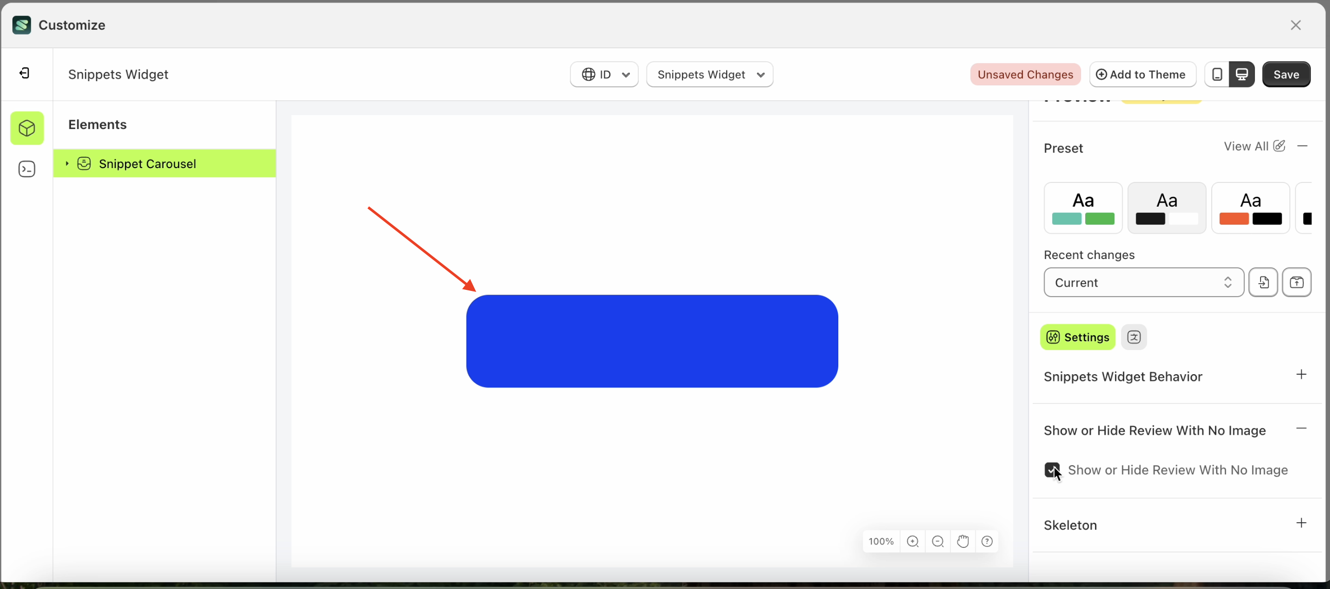This screenshot has height=589, width=1330.
Task: Zoom in on the canvas with magnifier plus icon
Action: [x=913, y=541]
